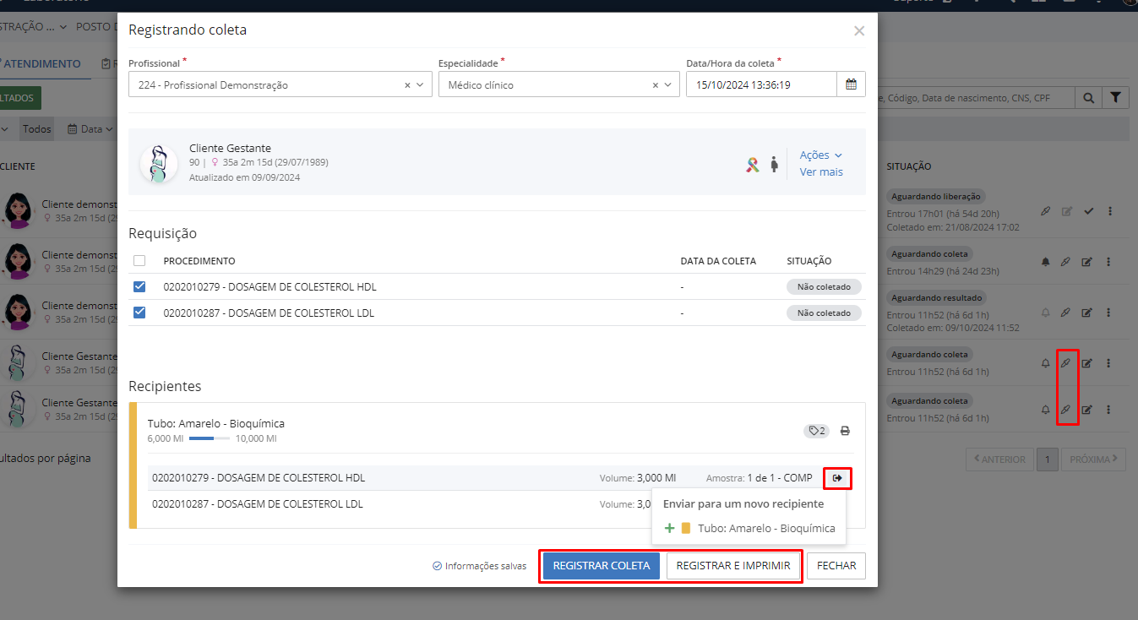The image size is (1138, 620).
Task: Click the label tag badge showing 2
Action: pyautogui.click(x=816, y=431)
